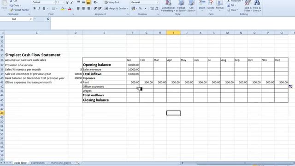The width and height of the screenshot is (295, 166).
Task: Select the Simplest Cash Flow Statement title
Action: (33, 55)
